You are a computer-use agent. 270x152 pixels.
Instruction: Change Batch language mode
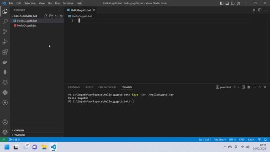pyautogui.click(x=251, y=139)
